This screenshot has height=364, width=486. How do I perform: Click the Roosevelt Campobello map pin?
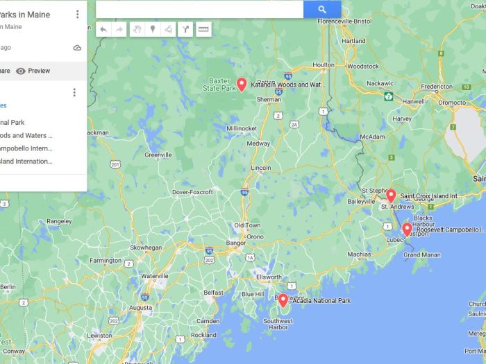pyautogui.click(x=407, y=229)
